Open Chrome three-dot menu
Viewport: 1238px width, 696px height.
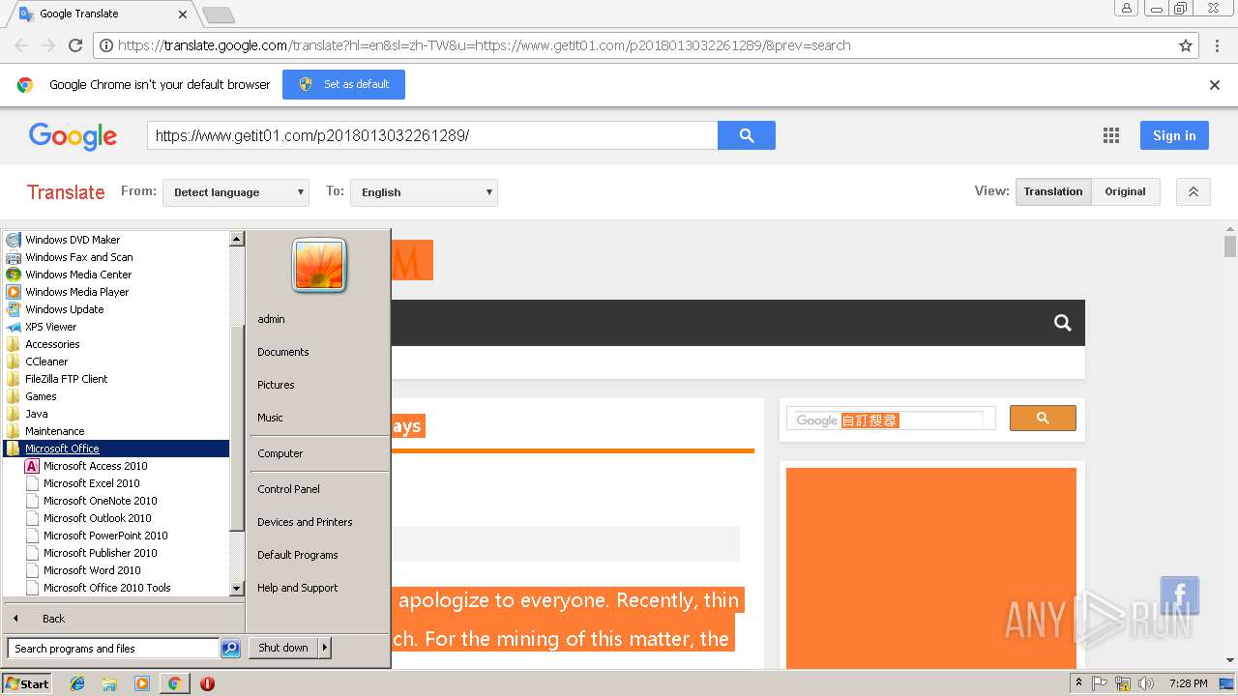1217,45
